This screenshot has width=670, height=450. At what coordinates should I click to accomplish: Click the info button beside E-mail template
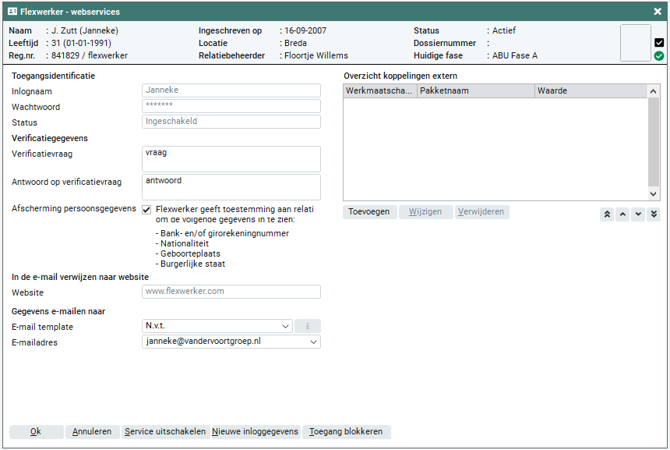[x=307, y=326]
